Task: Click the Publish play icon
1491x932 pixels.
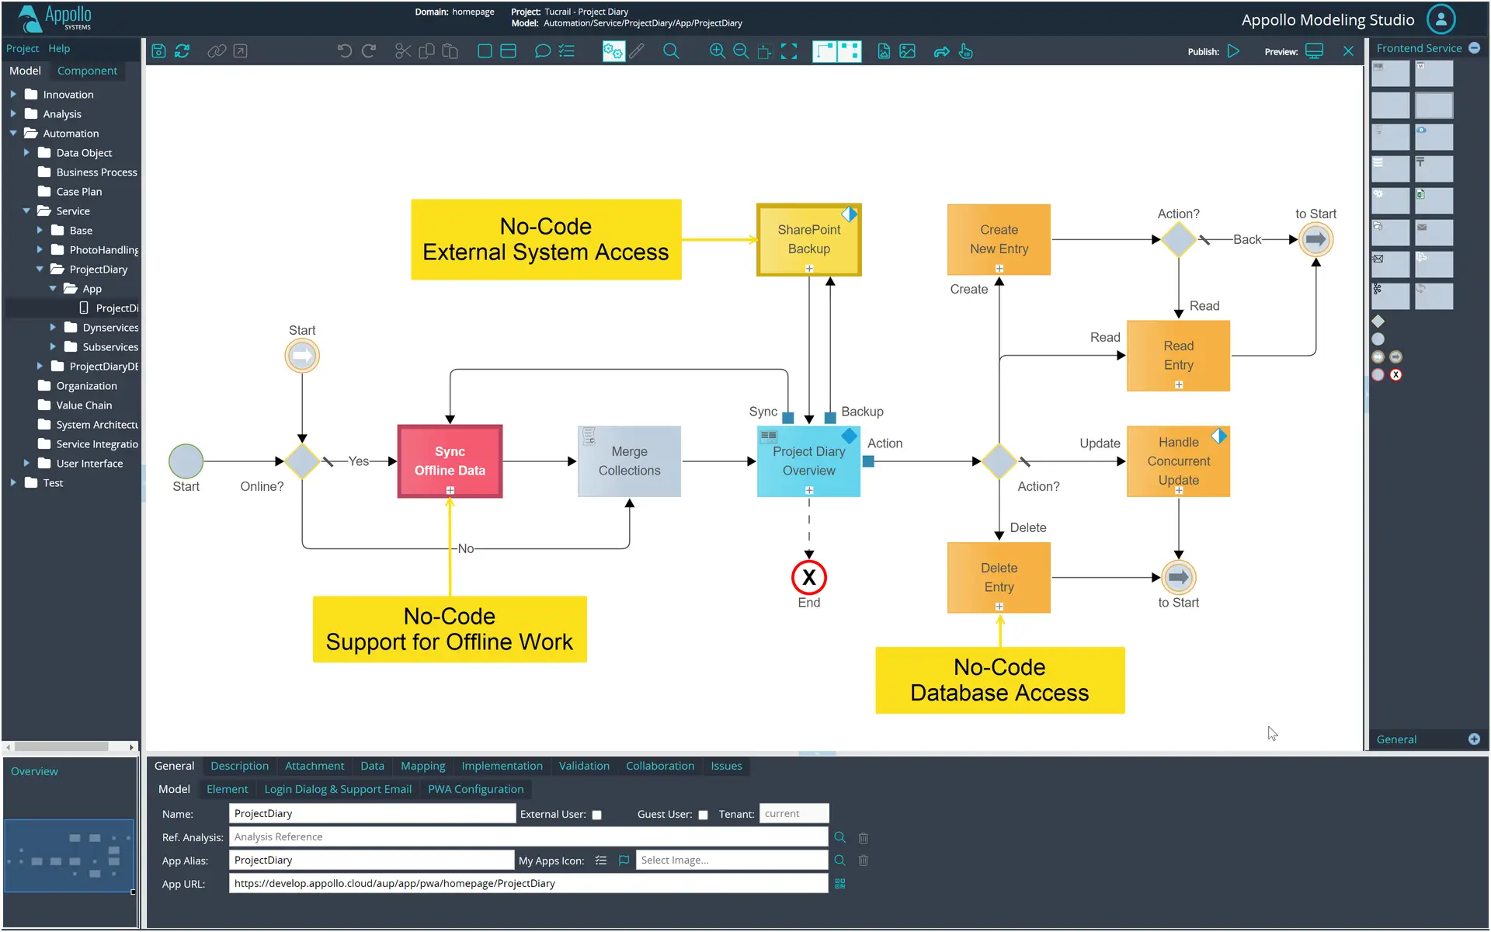Action: coord(1233,51)
